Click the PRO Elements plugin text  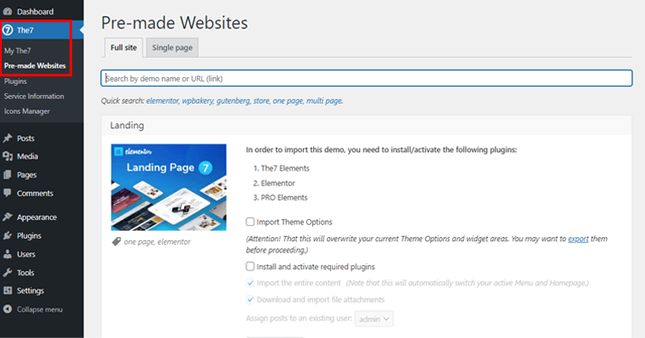coord(283,198)
